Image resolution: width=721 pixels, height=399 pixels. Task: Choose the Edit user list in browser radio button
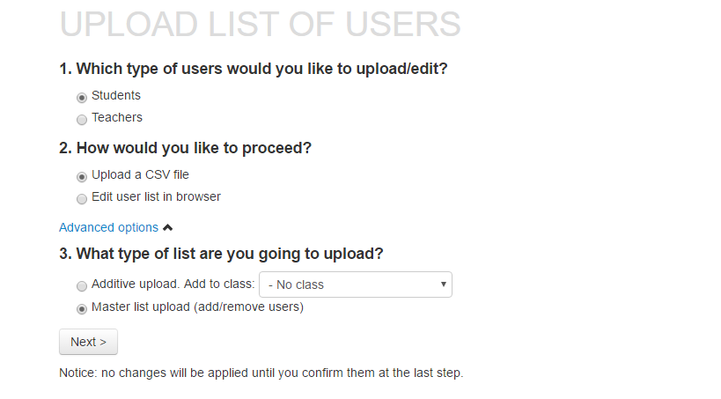(x=82, y=198)
